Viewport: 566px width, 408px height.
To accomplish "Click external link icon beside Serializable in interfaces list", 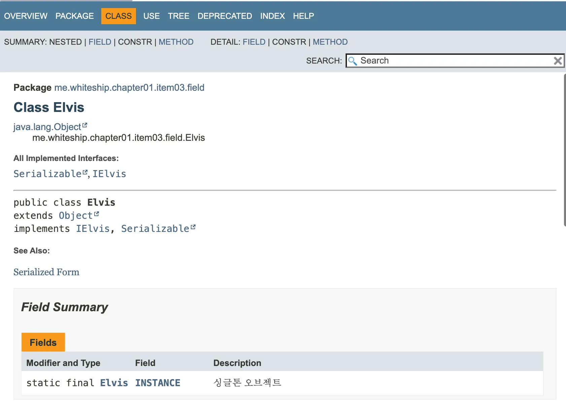I will pyautogui.click(x=85, y=172).
